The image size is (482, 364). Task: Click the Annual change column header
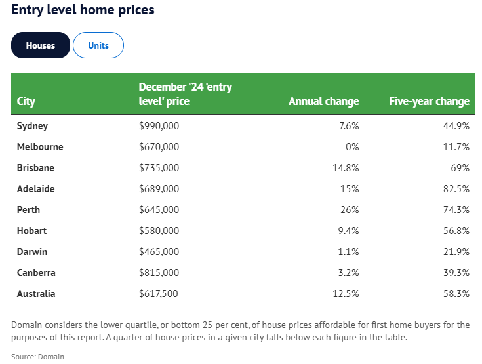click(x=323, y=102)
